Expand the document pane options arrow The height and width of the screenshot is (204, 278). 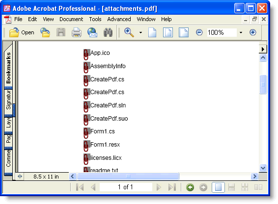click(x=263, y=49)
